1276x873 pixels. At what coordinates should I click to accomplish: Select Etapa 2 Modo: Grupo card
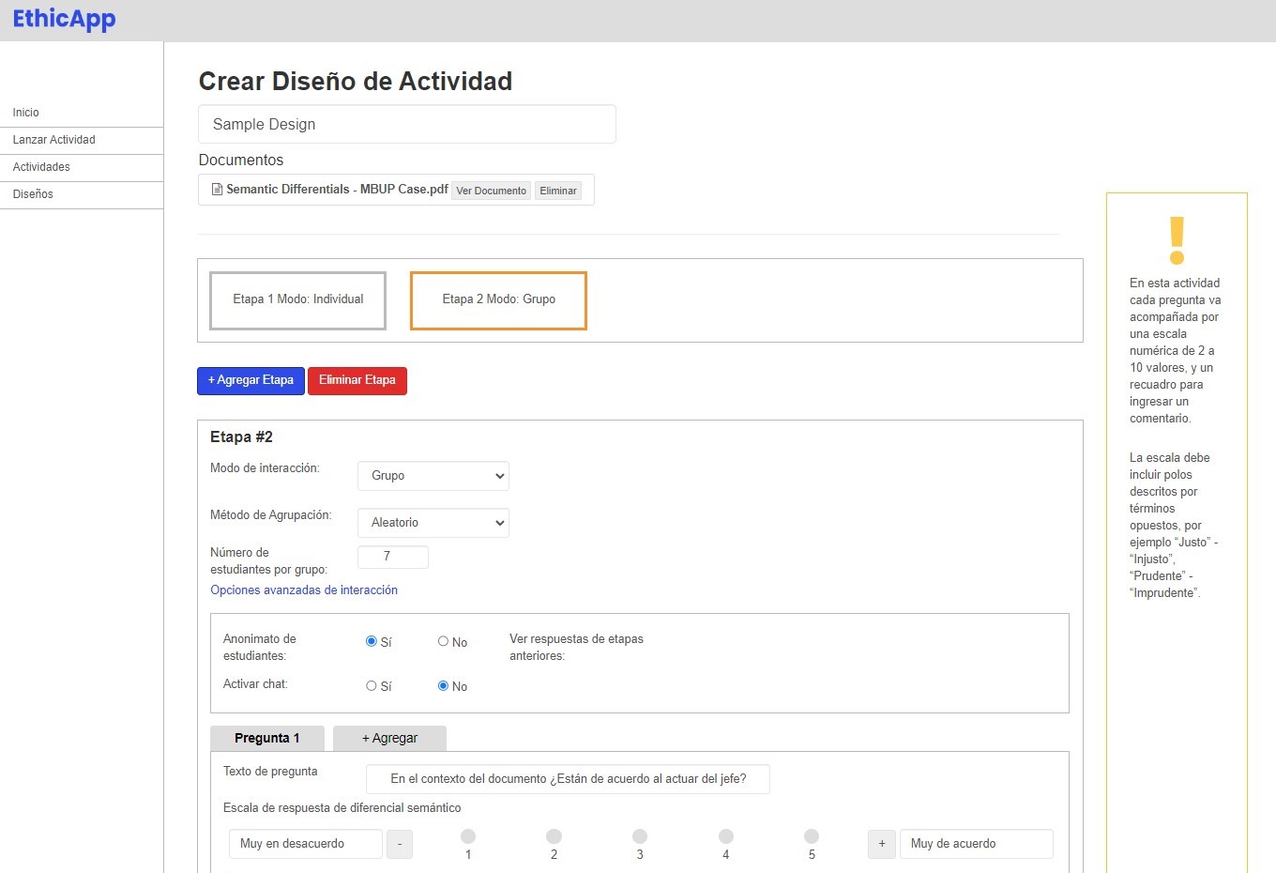pyautogui.click(x=498, y=300)
